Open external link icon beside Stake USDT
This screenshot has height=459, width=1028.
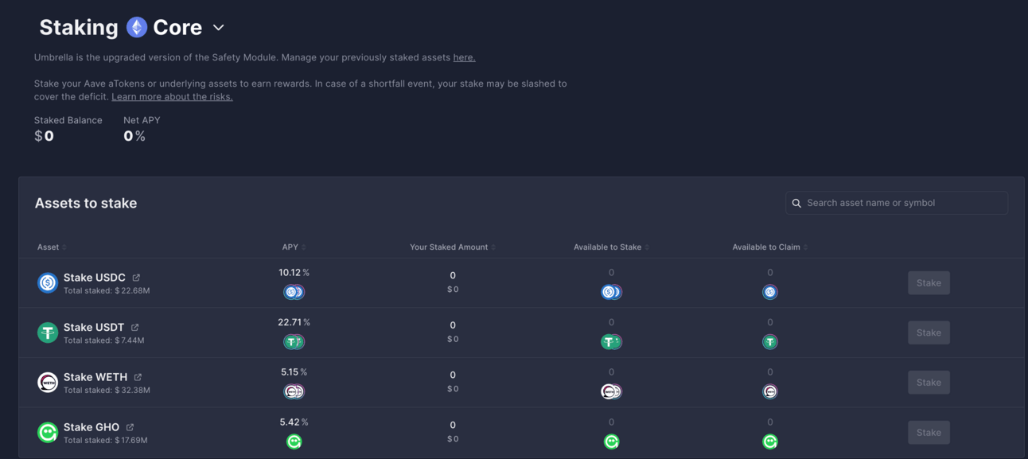point(134,327)
